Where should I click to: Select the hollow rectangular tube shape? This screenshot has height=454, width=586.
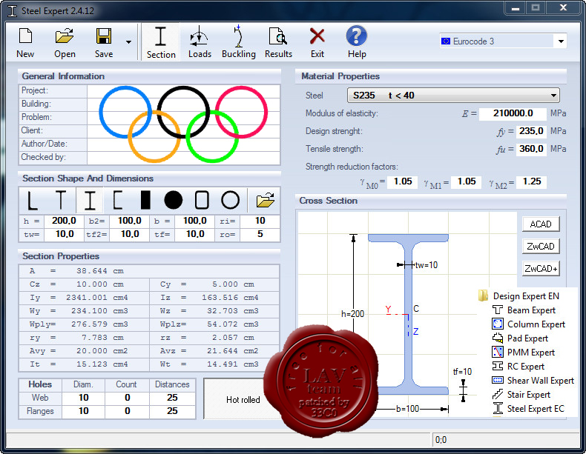202,200
